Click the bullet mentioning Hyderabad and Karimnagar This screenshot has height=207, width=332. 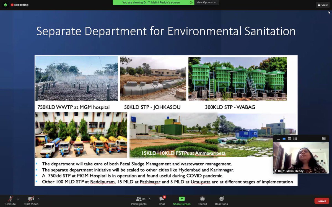138,170
